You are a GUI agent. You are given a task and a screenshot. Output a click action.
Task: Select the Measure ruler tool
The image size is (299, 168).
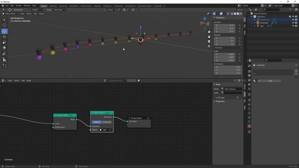point(4,60)
